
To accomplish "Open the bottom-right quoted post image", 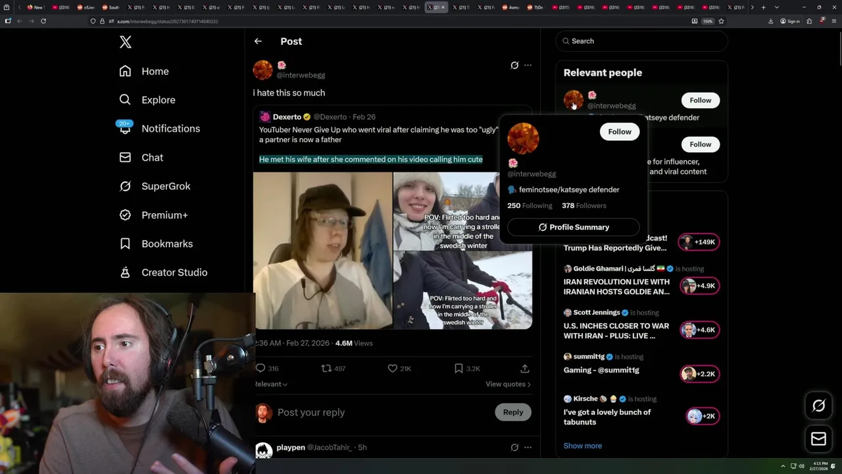I will (462, 290).
